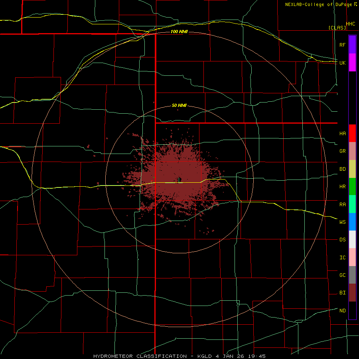Click the RF legend label

pos(343,45)
